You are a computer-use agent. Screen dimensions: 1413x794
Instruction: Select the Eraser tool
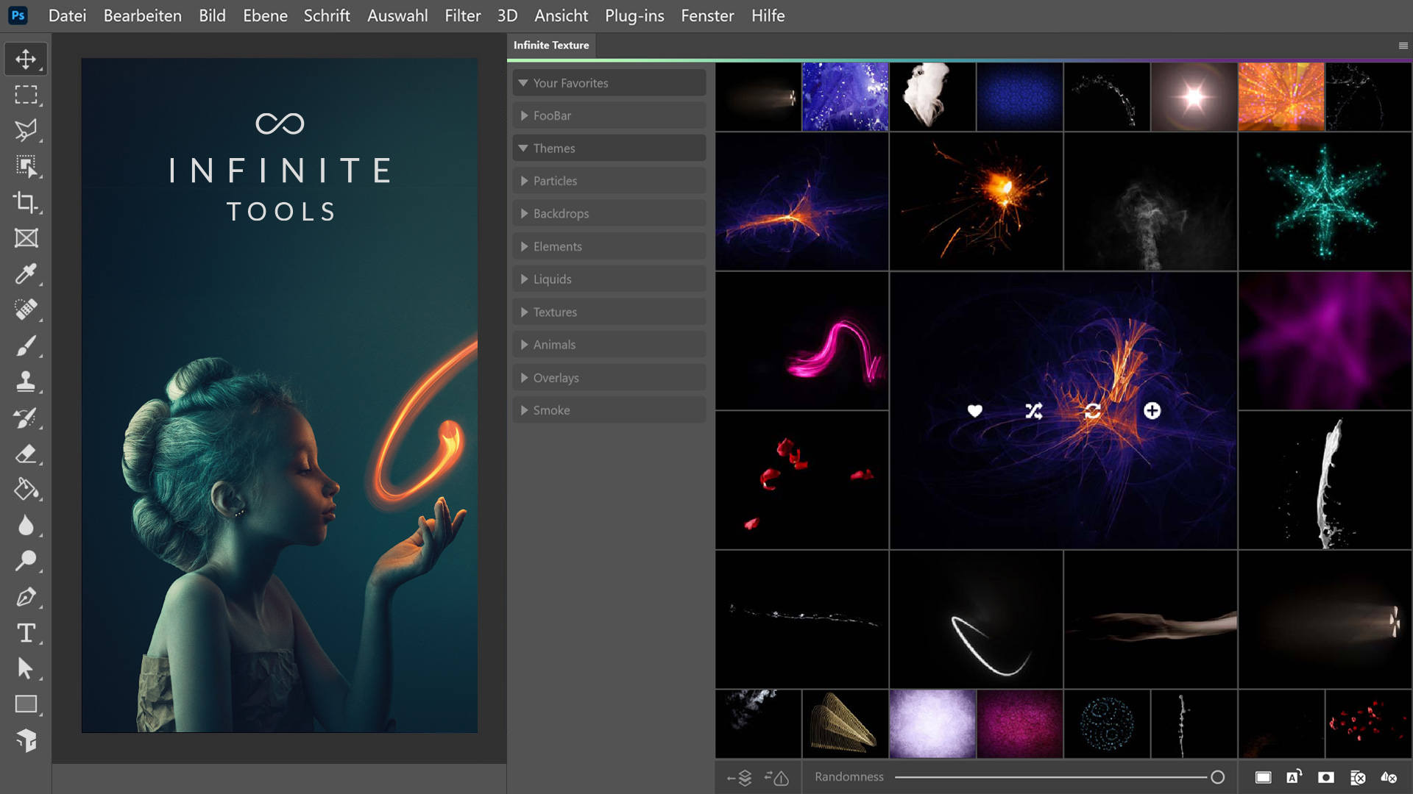pyautogui.click(x=26, y=454)
